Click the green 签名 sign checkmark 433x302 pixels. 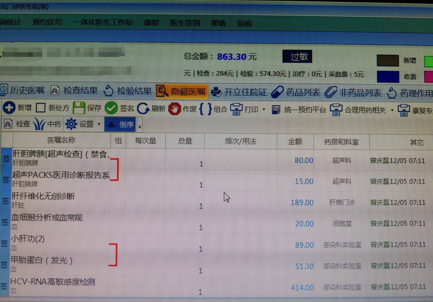pyautogui.click(x=111, y=108)
